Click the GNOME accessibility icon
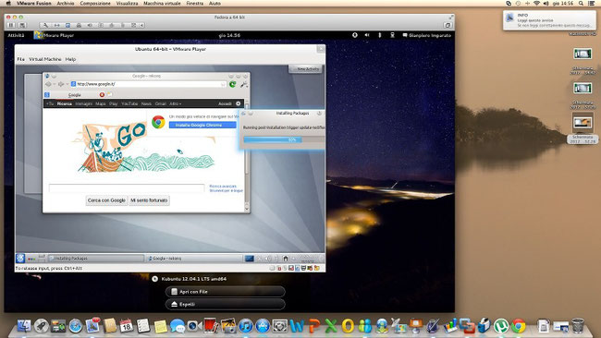 [x=355, y=35]
